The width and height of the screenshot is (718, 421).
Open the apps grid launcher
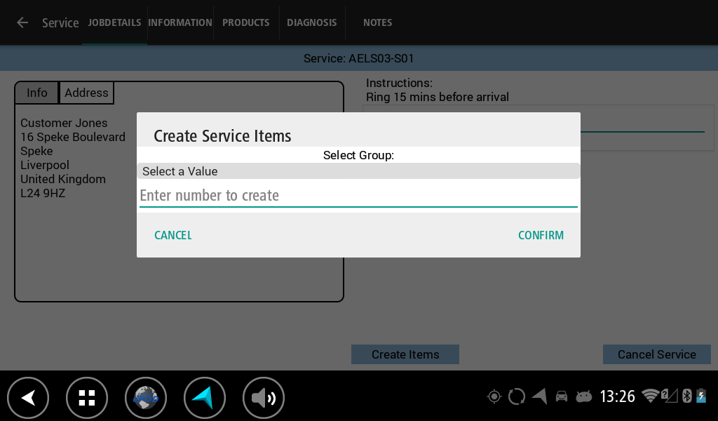(x=86, y=398)
